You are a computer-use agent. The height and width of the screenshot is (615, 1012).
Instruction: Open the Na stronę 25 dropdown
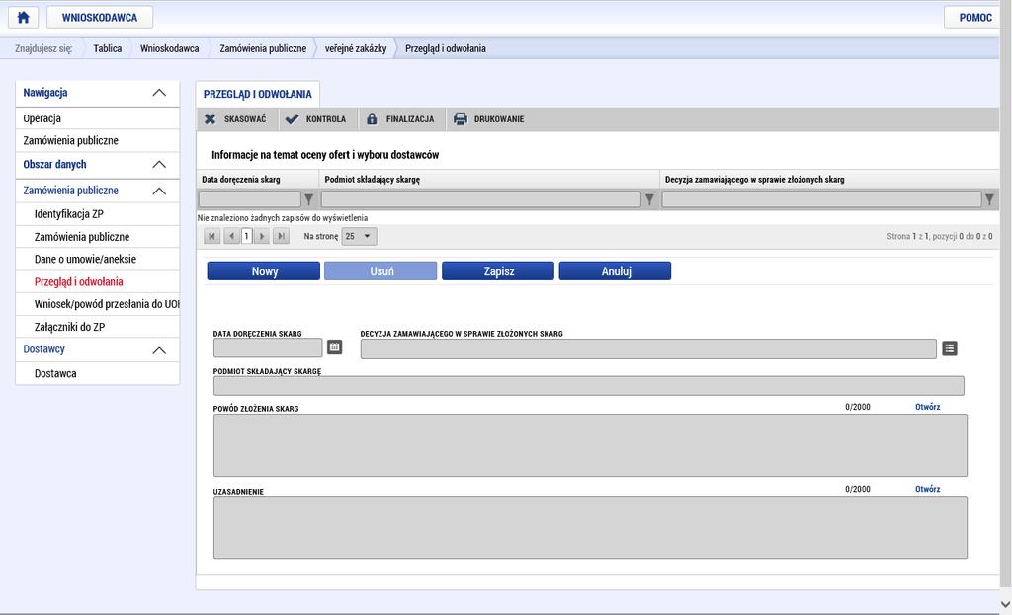click(x=359, y=237)
